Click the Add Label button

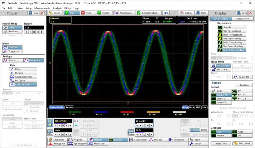click(x=242, y=143)
